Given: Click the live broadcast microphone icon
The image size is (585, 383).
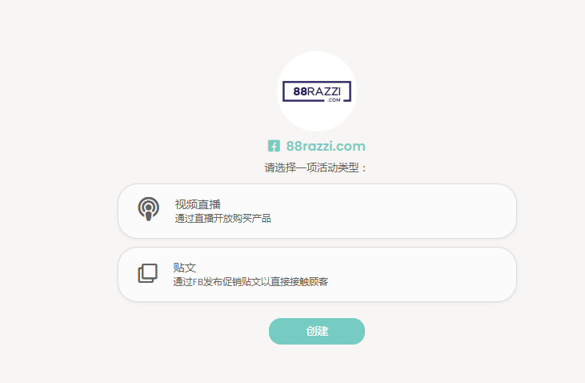Looking at the screenshot, I should click(x=149, y=209).
